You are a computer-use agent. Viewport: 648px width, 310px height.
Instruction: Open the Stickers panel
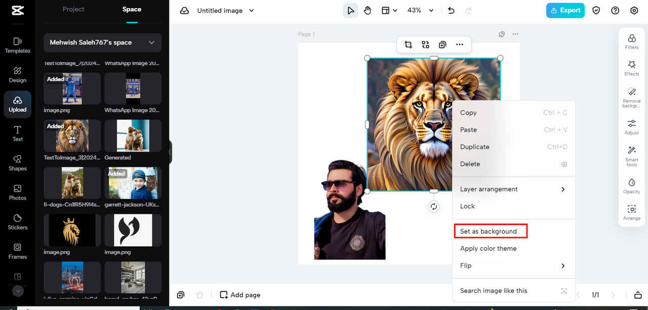click(18, 222)
